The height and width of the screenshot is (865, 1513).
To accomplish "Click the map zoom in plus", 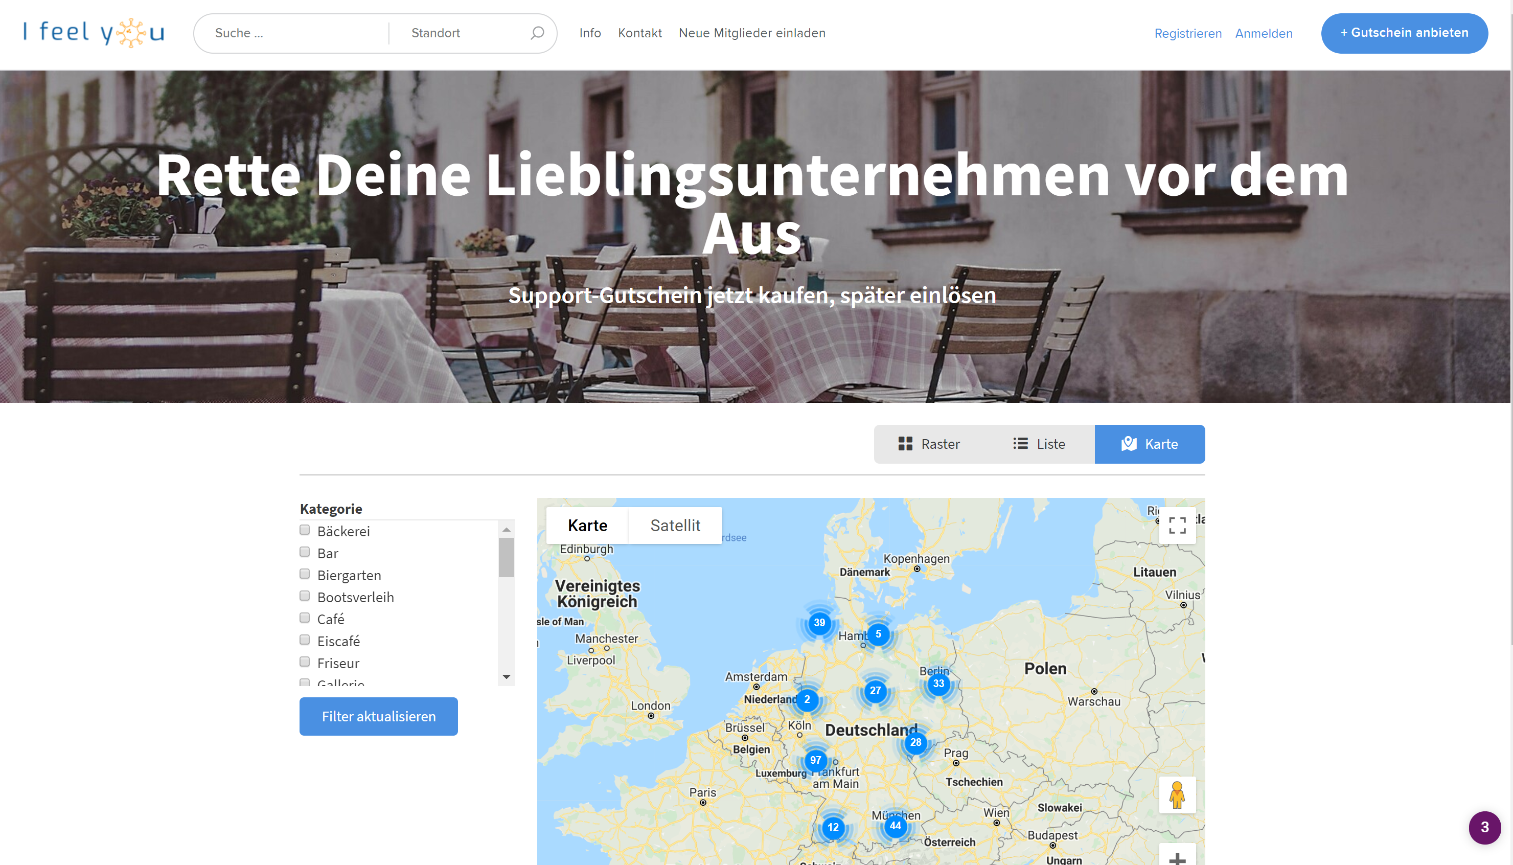I will tap(1177, 858).
